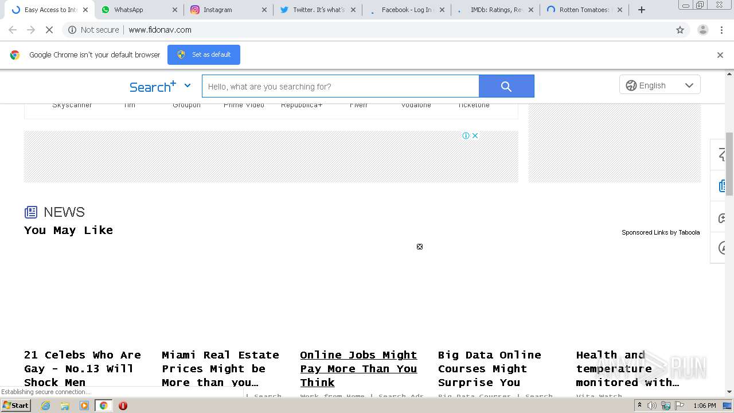Screen dimensions: 734x413
Task: Click the AdChoices info icon on banner
Action: (466, 136)
